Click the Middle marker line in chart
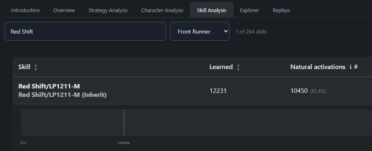Screen dimensions: 372x151 (124, 122)
